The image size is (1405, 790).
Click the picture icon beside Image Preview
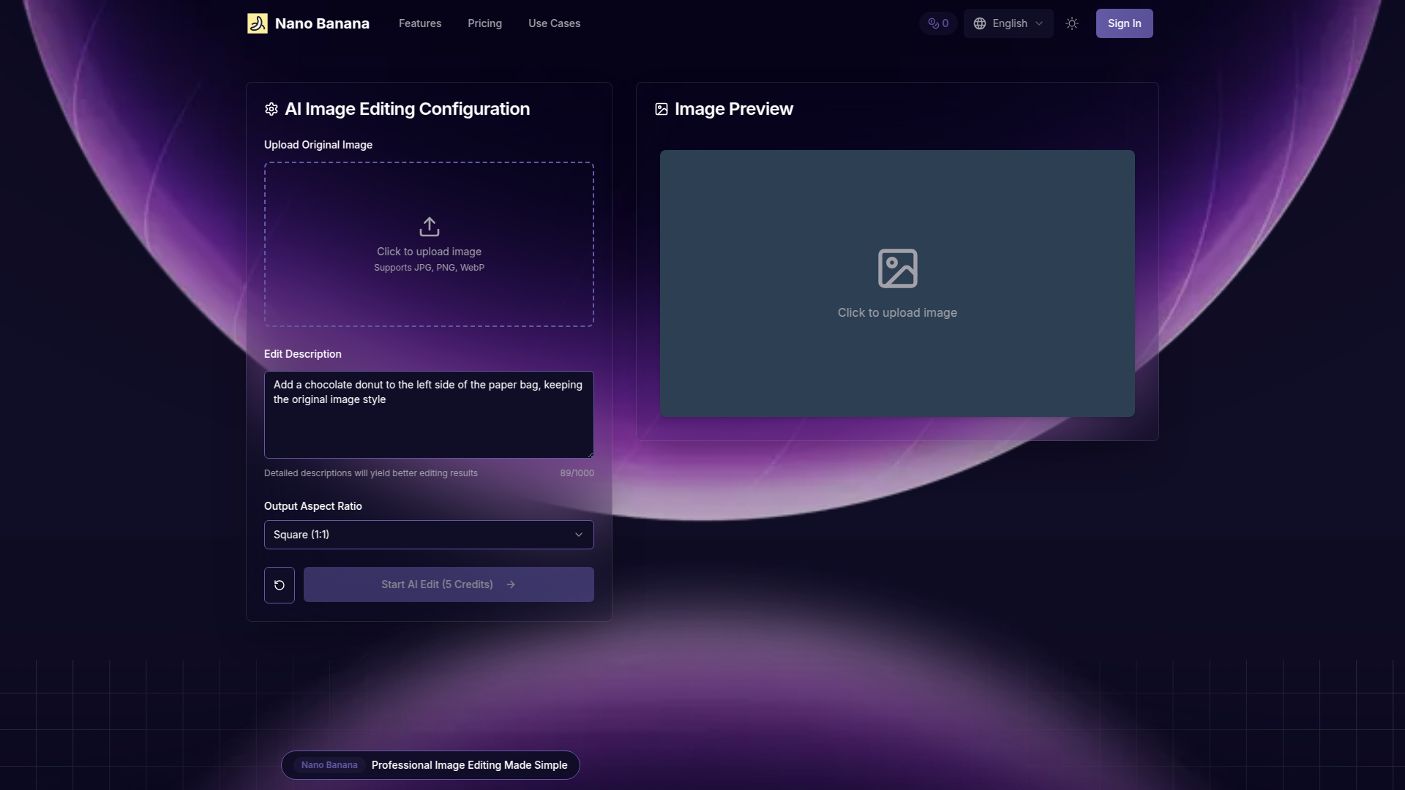662,109
